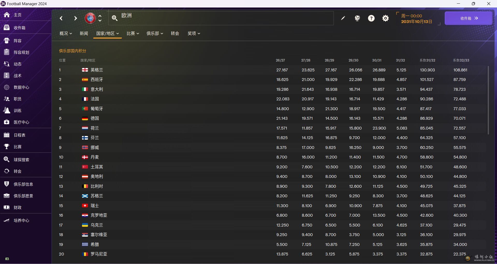
Task: Click 苏格兰 Scotland flag icon
Action: coord(85,196)
